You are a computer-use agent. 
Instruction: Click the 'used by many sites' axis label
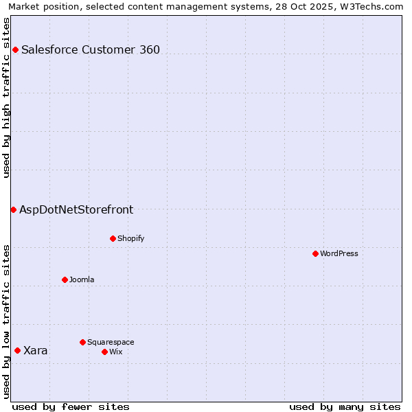(345, 407)
